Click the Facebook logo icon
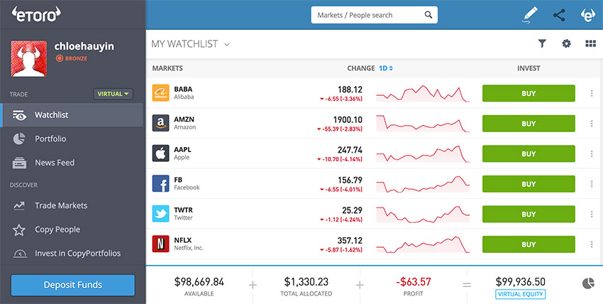Image resolution: width=603 pixels, height=304 pixels. 161,183
